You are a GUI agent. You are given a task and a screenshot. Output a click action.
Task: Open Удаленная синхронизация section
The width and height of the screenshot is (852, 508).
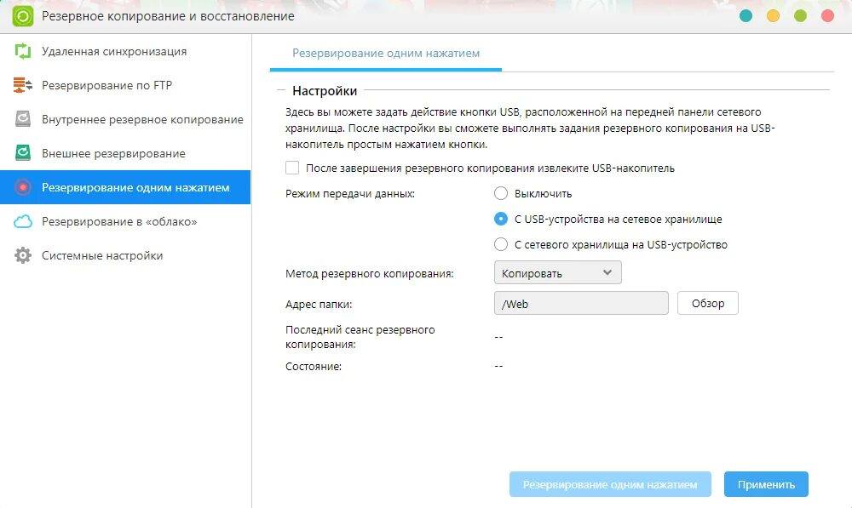(x=125, y=51)
